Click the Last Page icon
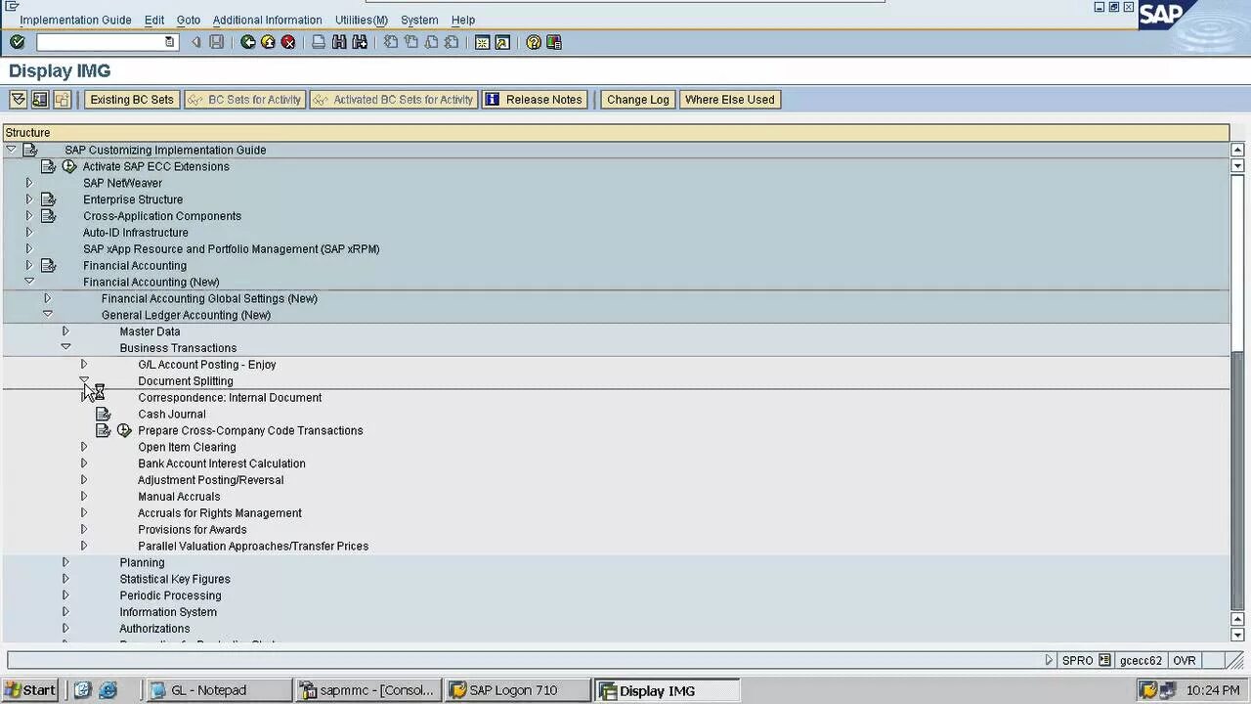This screenshot has height=704, width=1251. tap(451, 42)
